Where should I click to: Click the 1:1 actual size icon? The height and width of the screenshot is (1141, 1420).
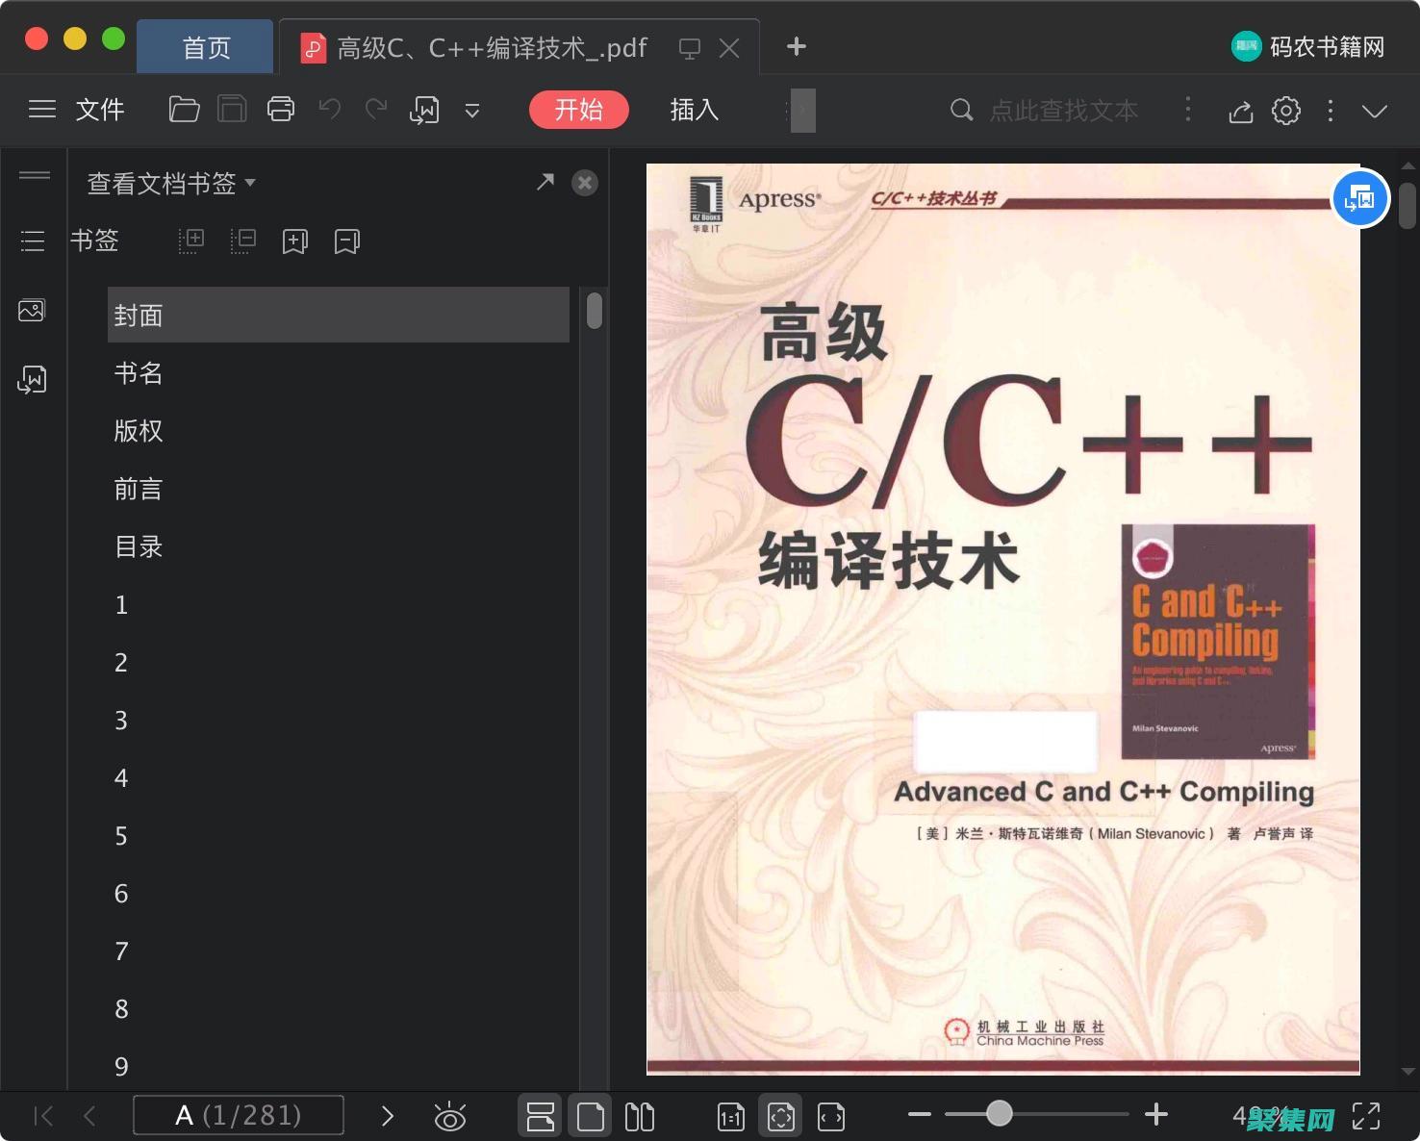click(x=730, y=1115)
